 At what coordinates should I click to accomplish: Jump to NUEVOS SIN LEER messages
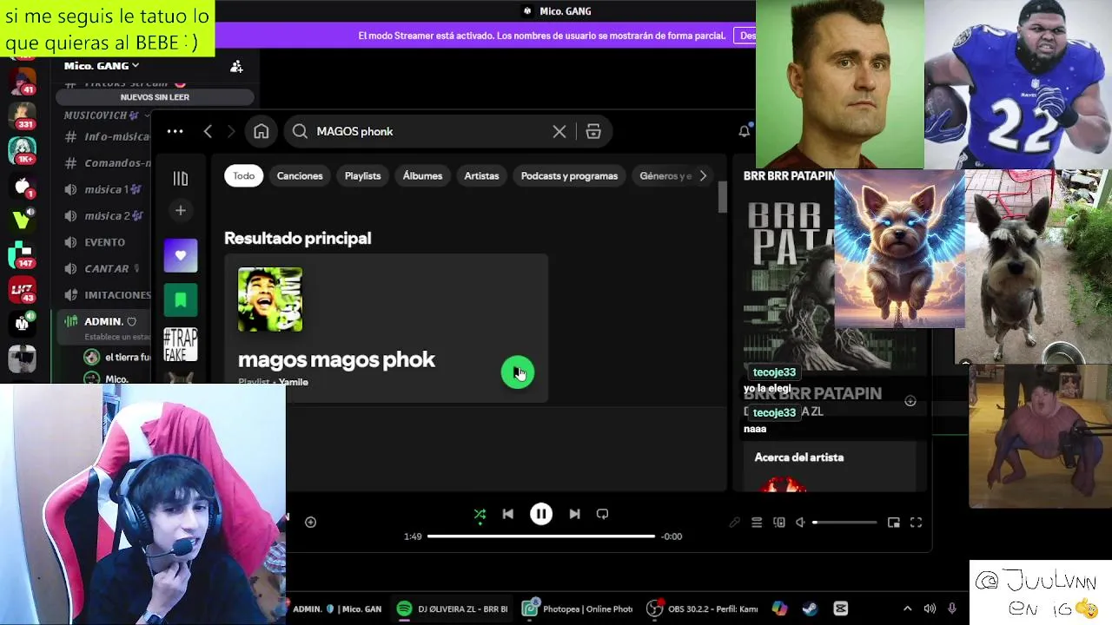tap(155, 97)
